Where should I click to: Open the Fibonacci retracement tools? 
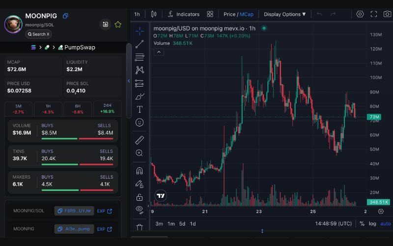pyautogui.click(x=140, y=57)
